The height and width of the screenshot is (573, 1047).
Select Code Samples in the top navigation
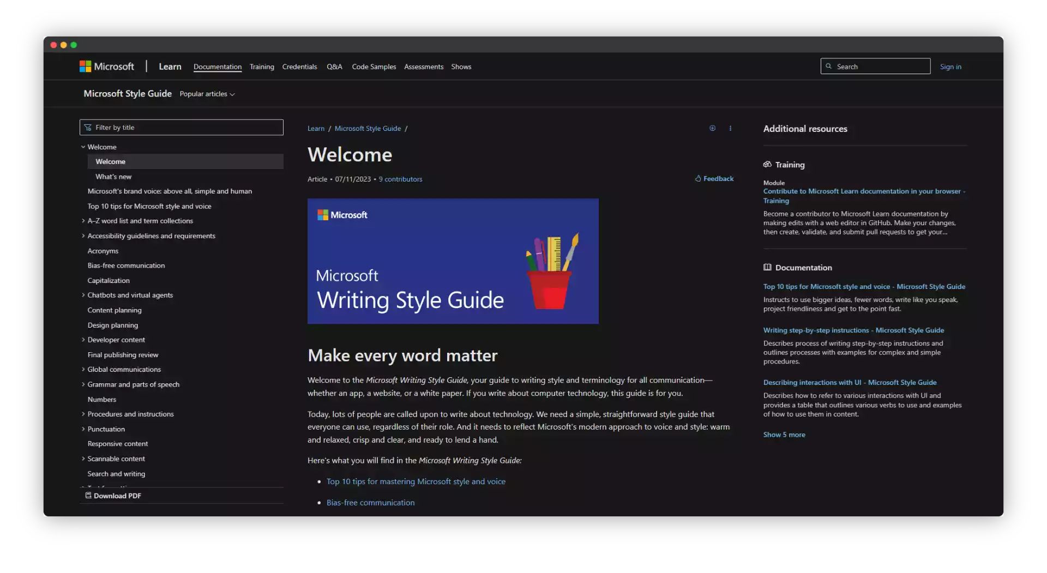coord(373,67)
